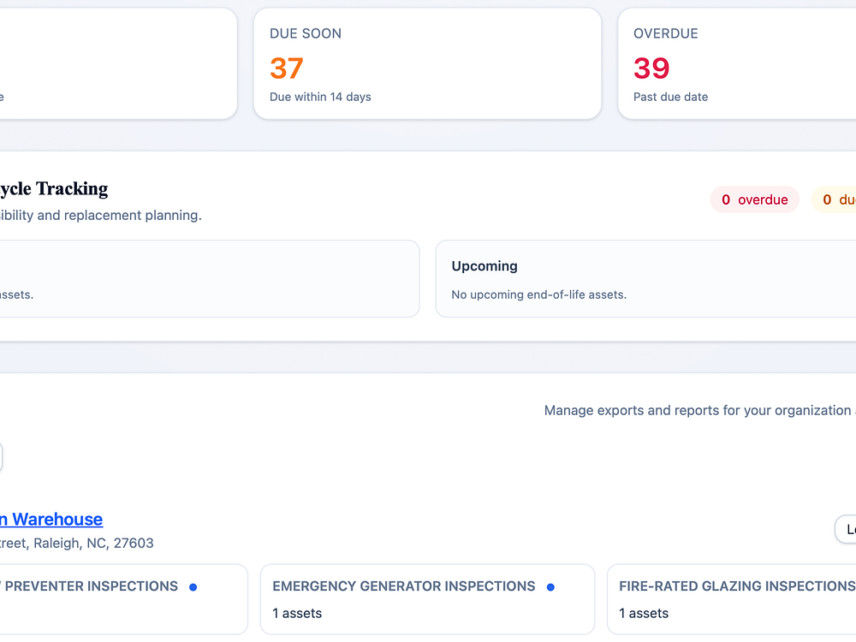
Task: Open the Emergency Generator Inspections card
Action: click(x=427, y=599)
